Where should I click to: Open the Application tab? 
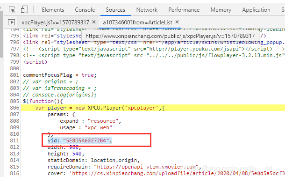coord(256,10)
